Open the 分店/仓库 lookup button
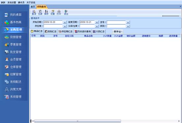The image size is (182, 123). click(97, 26)
